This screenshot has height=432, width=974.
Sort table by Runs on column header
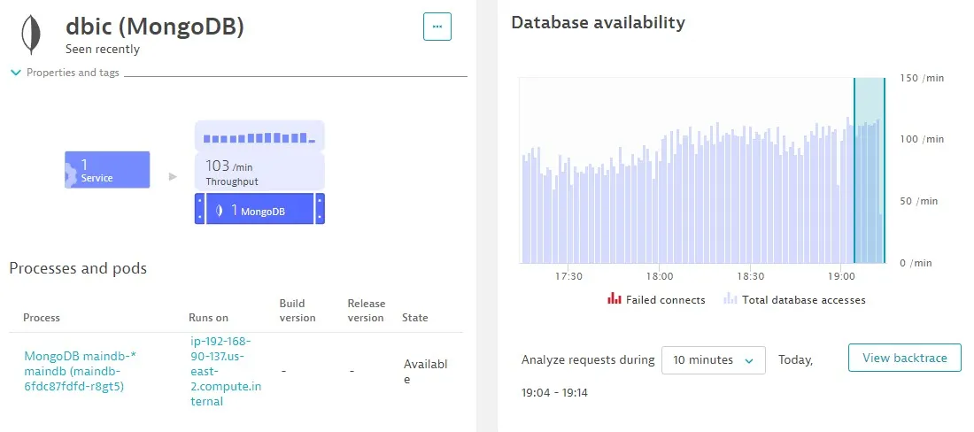[x=208, y=317]
